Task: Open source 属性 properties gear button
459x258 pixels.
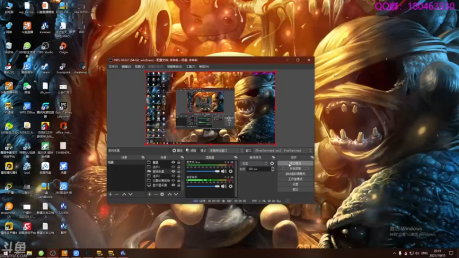Action: [177, 151]
